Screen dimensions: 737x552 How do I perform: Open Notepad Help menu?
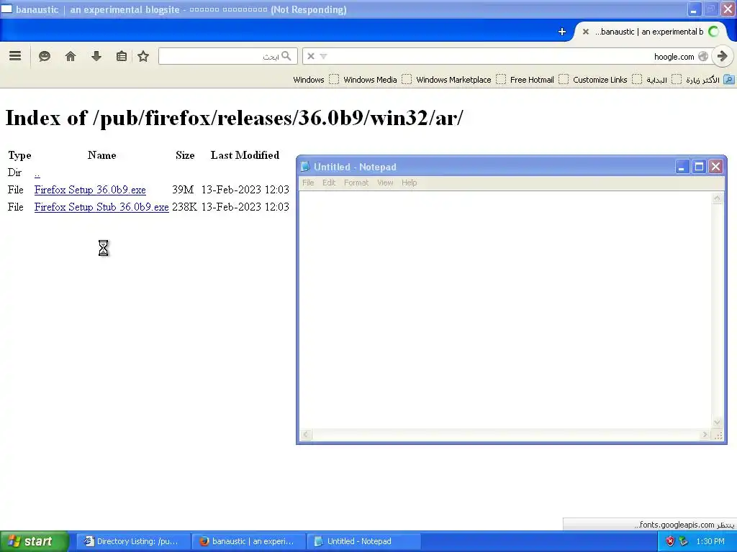409,183
